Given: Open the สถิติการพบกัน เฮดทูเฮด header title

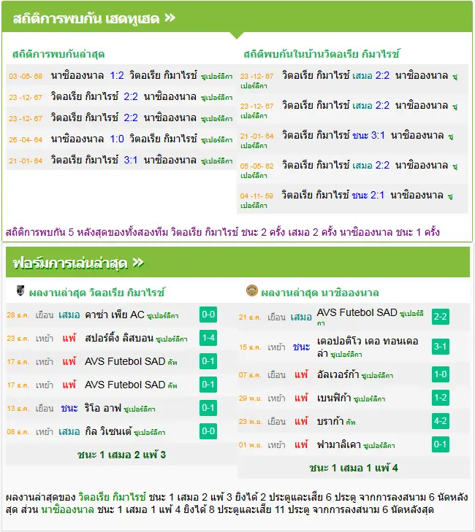Looking at the screenshot, I should pos(86,18).
